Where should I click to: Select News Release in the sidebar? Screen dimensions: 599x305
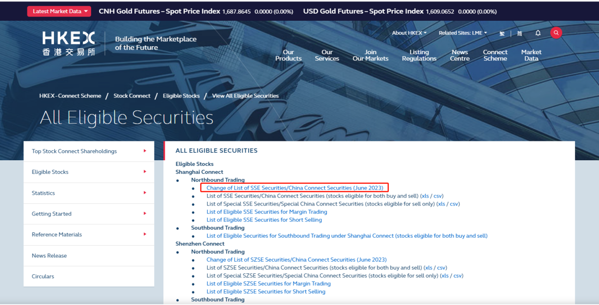pyautogui.click(x=49, y=256)
